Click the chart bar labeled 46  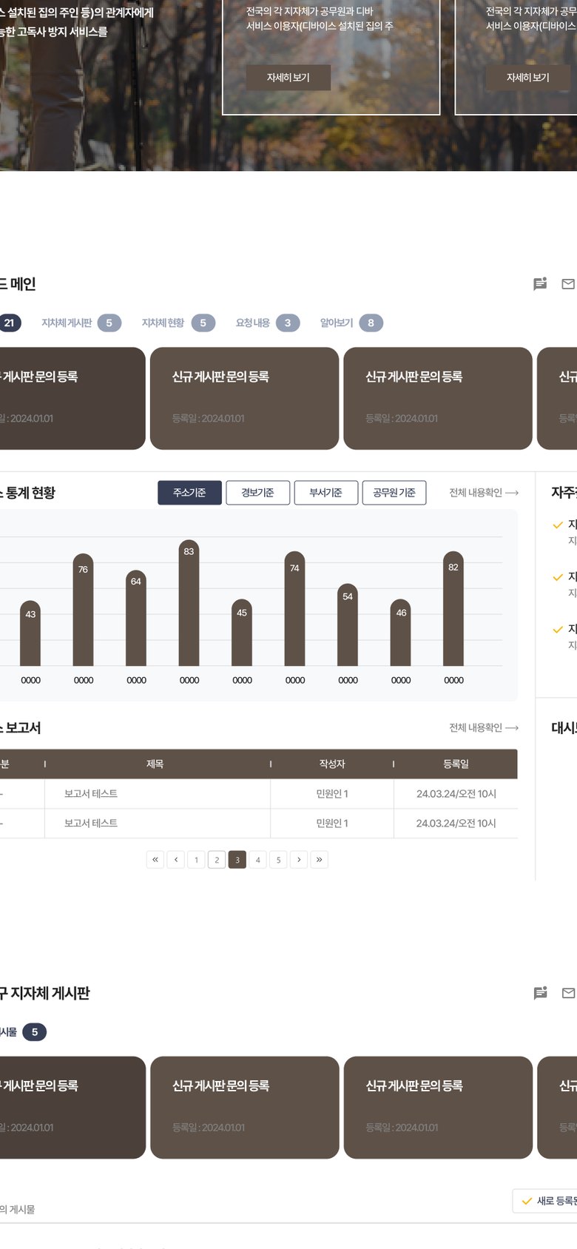coord(401,633)
